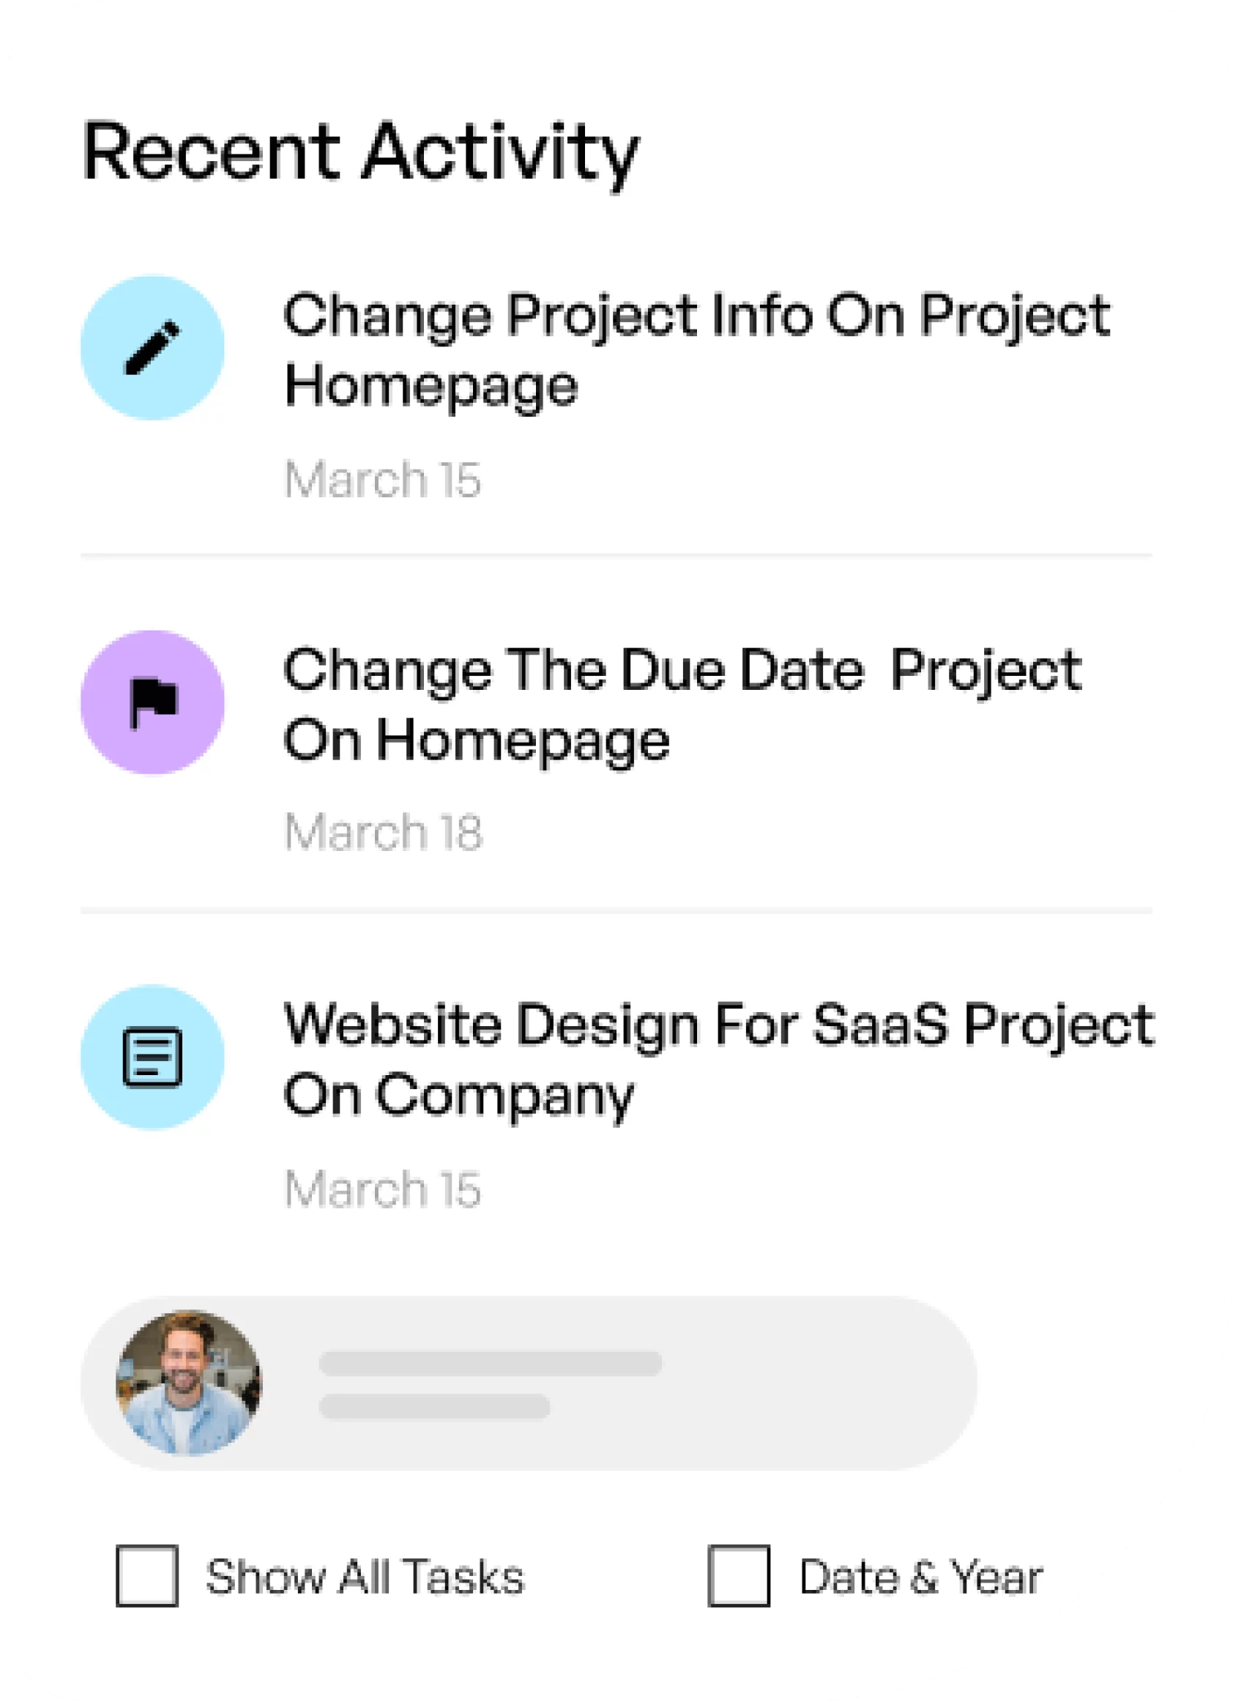Click the pencil edit icon

tap(152, 347)
